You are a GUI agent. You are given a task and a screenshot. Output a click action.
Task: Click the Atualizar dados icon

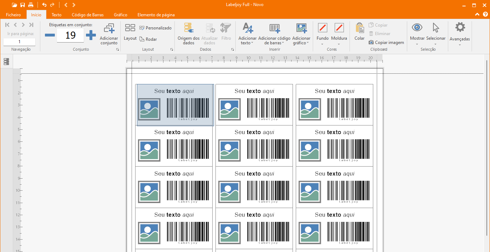[x=211, y=29]
